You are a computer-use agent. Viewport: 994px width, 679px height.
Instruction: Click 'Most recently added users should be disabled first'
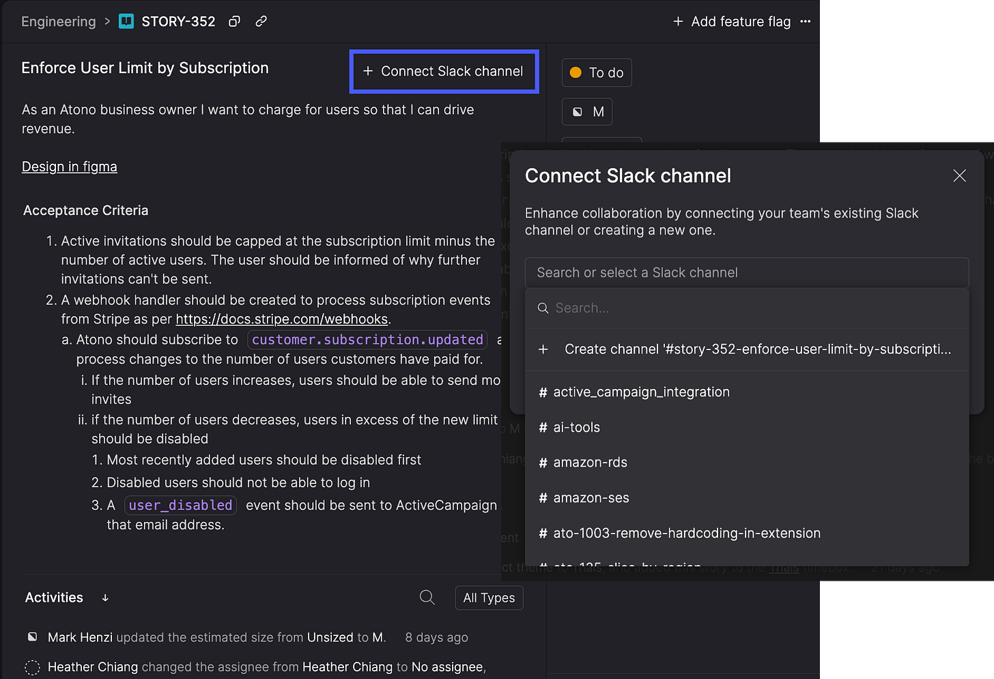click(264, 460)
